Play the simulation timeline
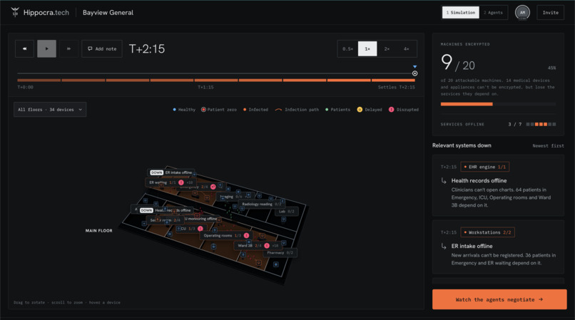This screenshot has height=320, width=575. [x=46, y=48]
